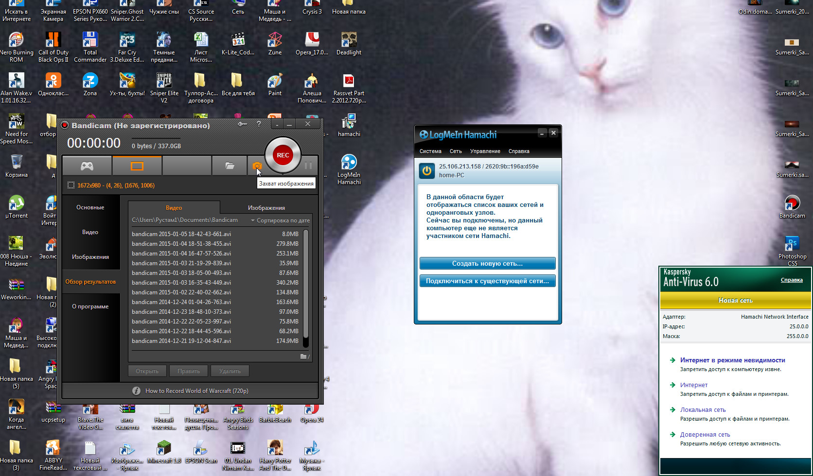Launch Far Cry 3 Deluxe Edition shortcut

pyautogui.click(x=127, y=47)
